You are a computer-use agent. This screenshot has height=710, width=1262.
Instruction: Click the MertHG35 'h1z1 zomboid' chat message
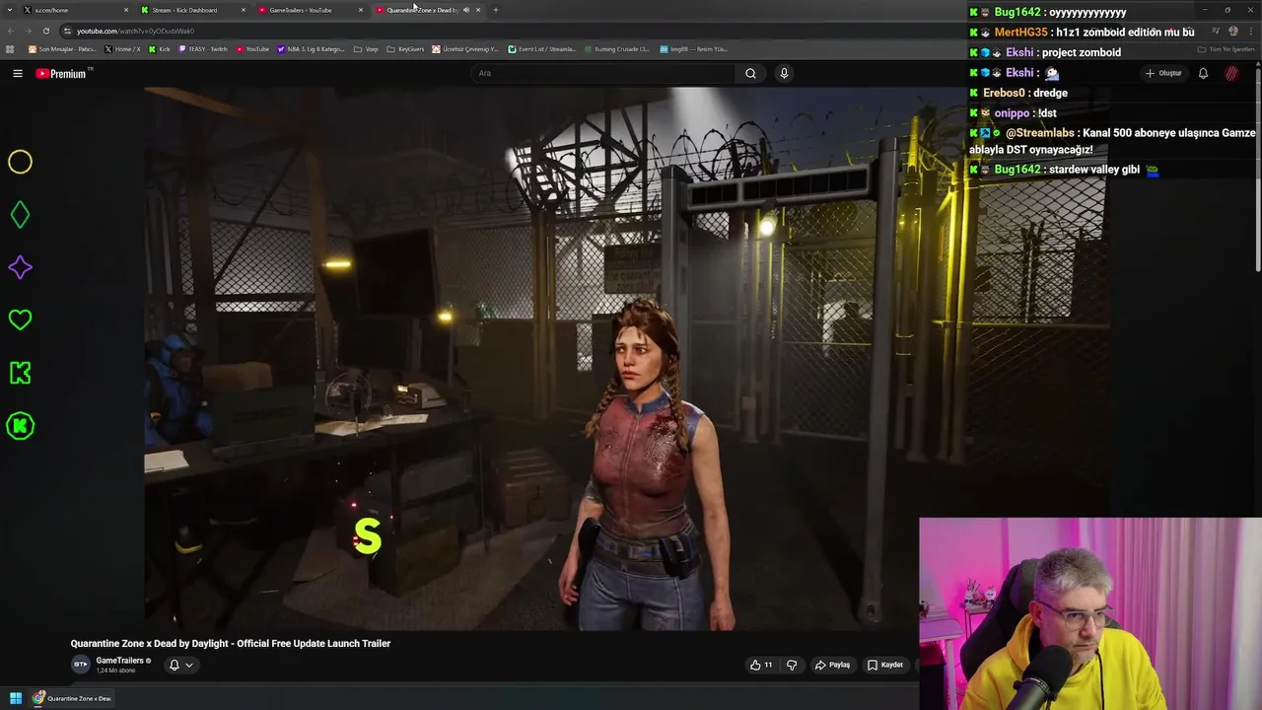click(x=1083, y=33)
